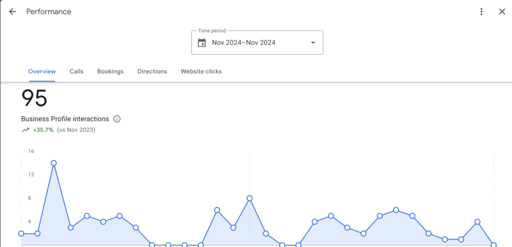Click the 95 total interactions number
Screen dimensions: 512x247
[34, 98]
